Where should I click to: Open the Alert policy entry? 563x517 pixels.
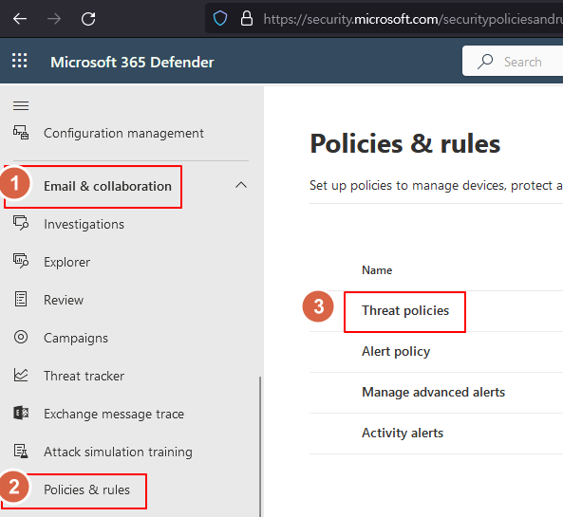click(x=396, y=352)
